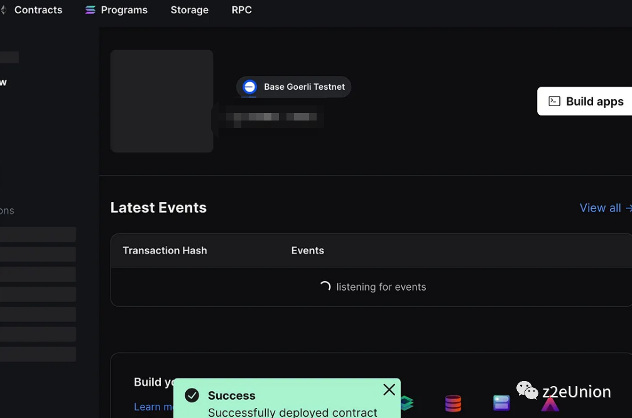The height and width of the screenshot is (418, 632).
Task: Open the RPC section
Action: tap(242, 9)
